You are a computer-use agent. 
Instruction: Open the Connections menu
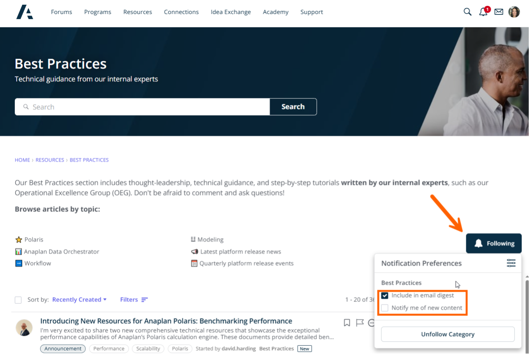click(x=181, y=12)
